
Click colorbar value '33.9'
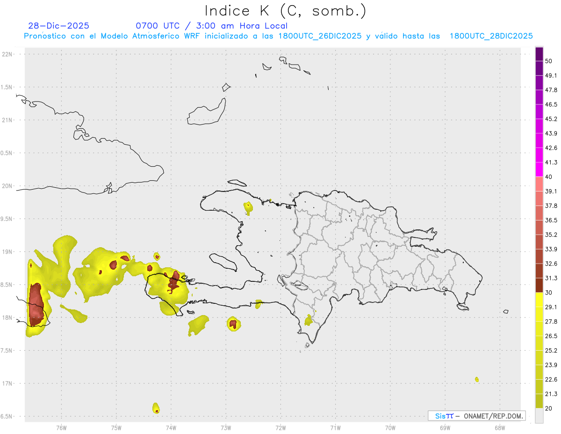pos(551,249)
